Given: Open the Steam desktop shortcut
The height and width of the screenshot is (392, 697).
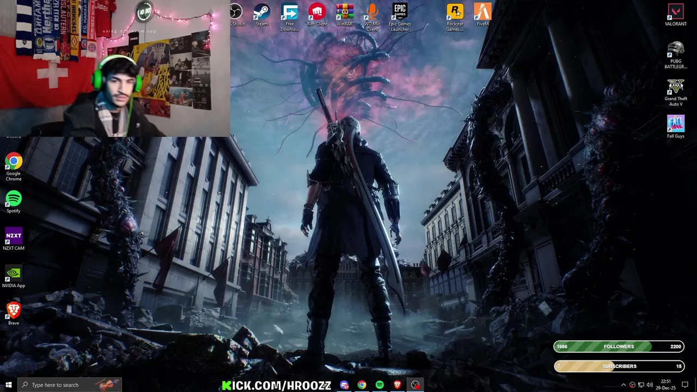Looking at the screenshot, I should pyautogui.click(x=262, y=15).
